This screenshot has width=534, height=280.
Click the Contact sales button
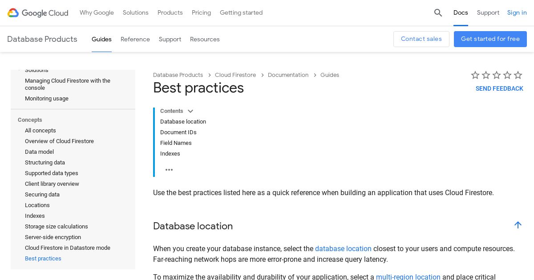pyautogui.click(x=421, y=39)
